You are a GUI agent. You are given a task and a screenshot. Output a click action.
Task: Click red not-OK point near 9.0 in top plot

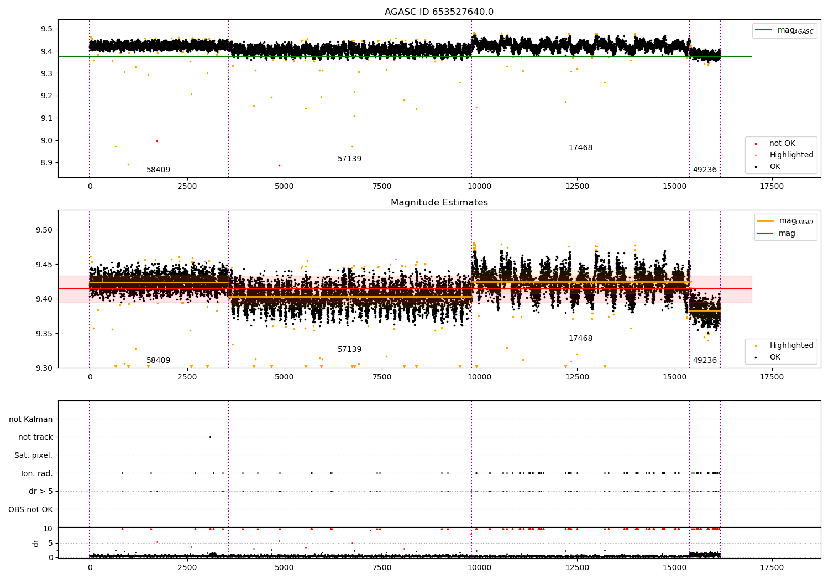click(157, 141)
